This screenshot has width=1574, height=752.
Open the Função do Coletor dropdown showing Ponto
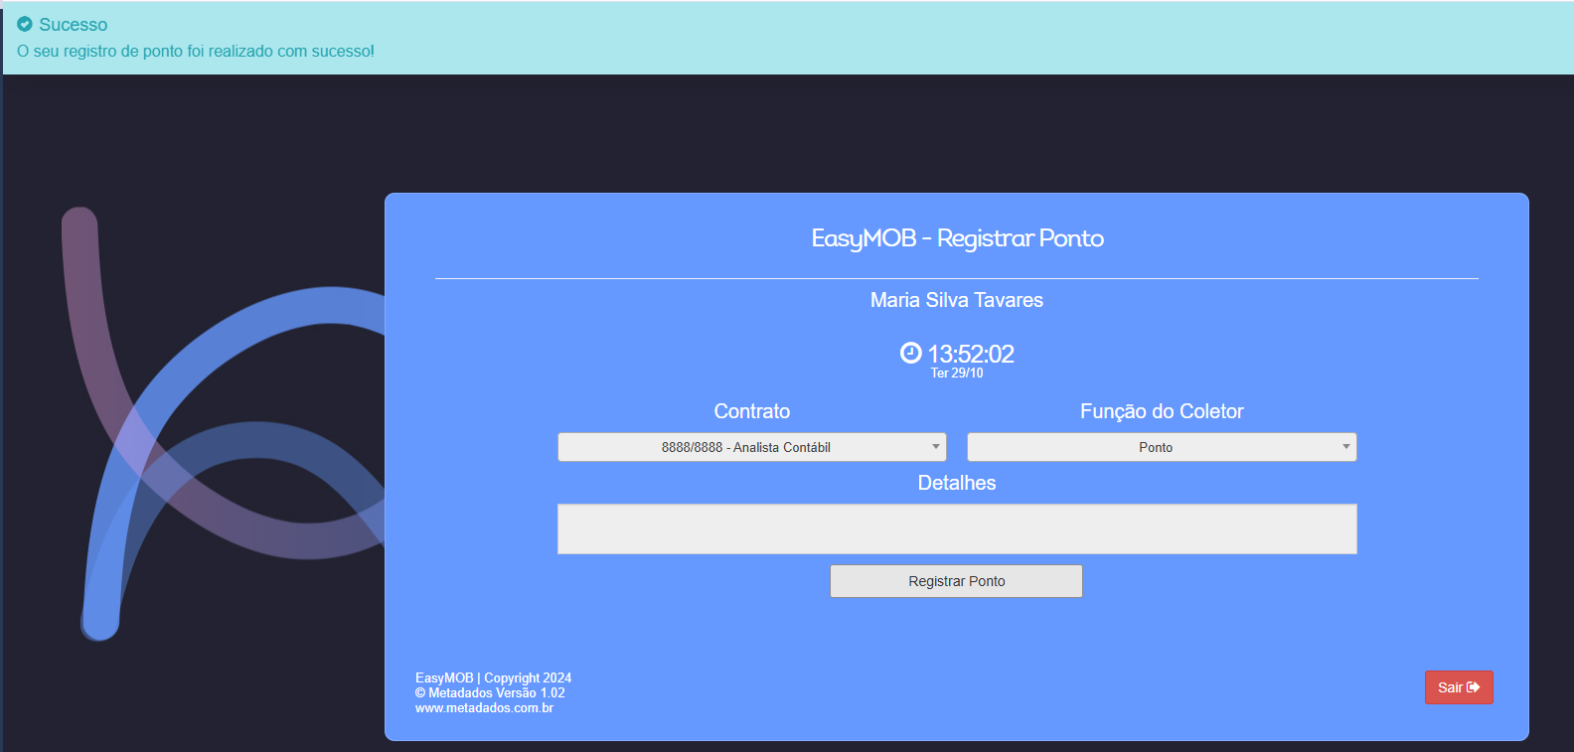(x=1162, y=447)
